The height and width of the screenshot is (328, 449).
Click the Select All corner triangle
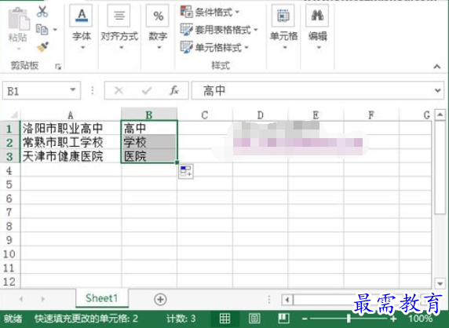[x=14, y=115]
